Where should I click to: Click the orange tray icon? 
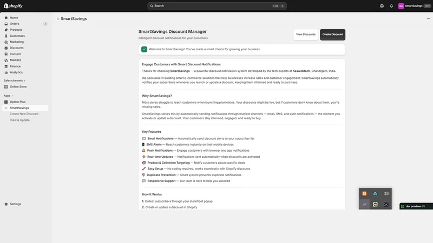[x=364, y=193]
